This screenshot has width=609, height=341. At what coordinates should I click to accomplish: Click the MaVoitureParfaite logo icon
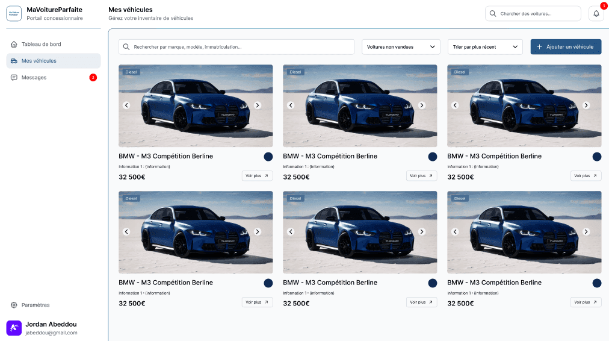14,14
